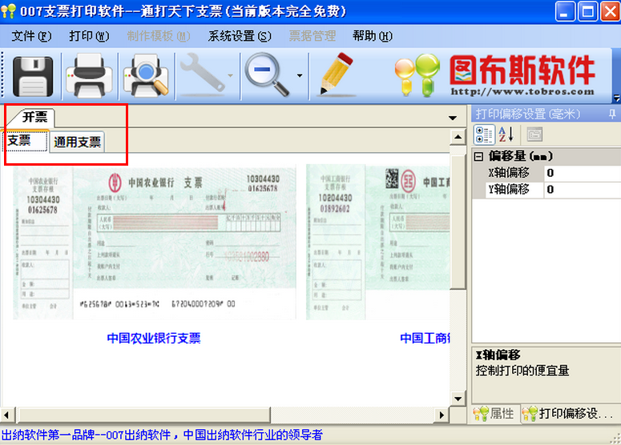Click the X轴偏移 value field

[x=583, y=173]
